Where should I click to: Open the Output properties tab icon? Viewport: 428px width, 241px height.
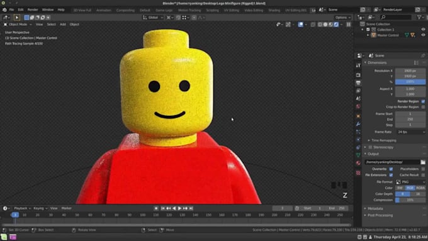[x=358, y=82]
